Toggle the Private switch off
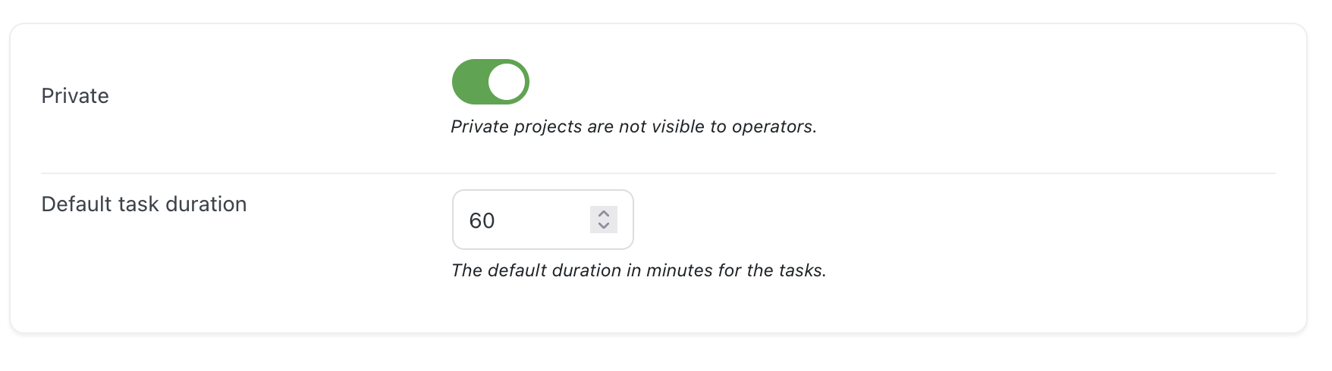 click(490, 82)
